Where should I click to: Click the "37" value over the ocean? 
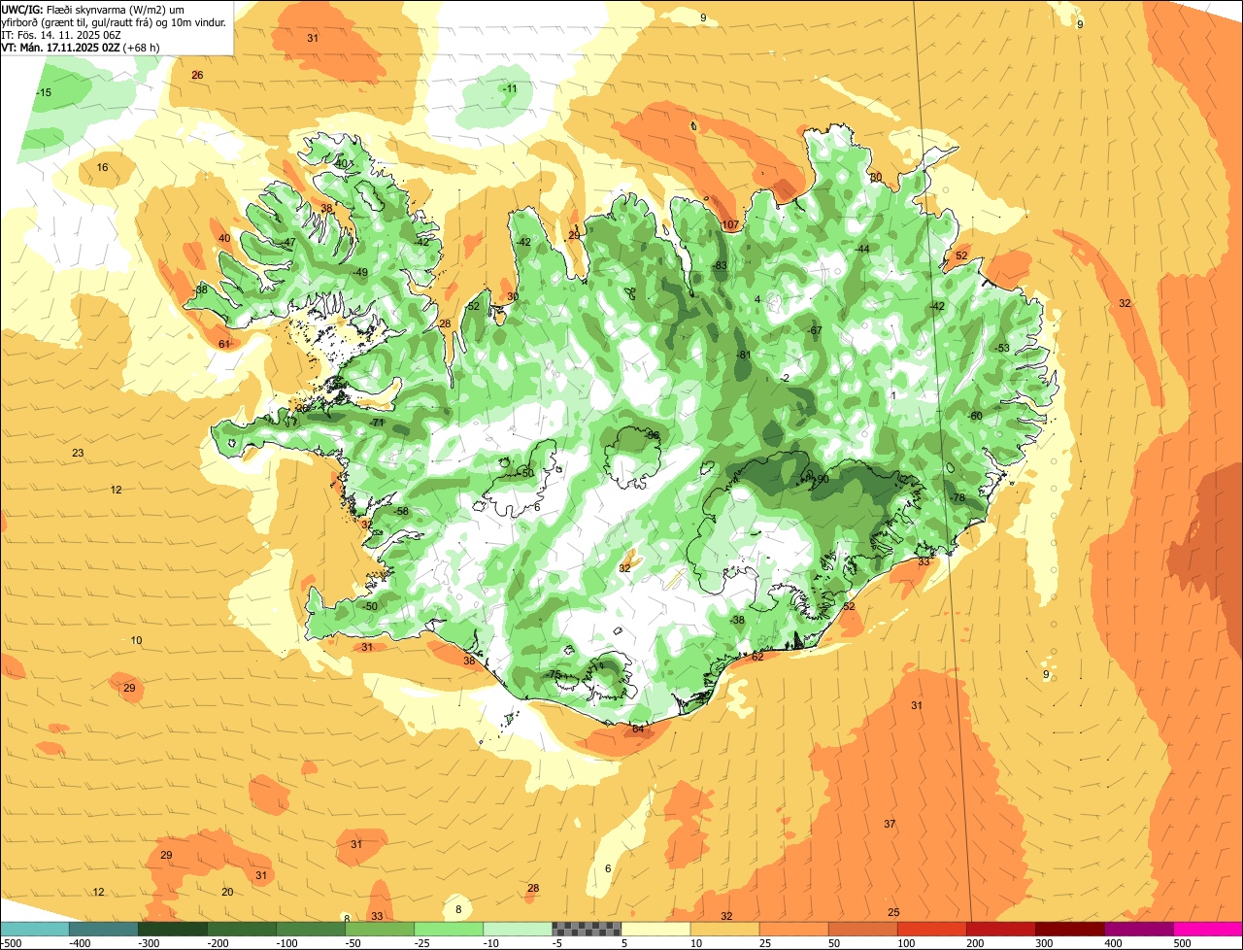890,825
